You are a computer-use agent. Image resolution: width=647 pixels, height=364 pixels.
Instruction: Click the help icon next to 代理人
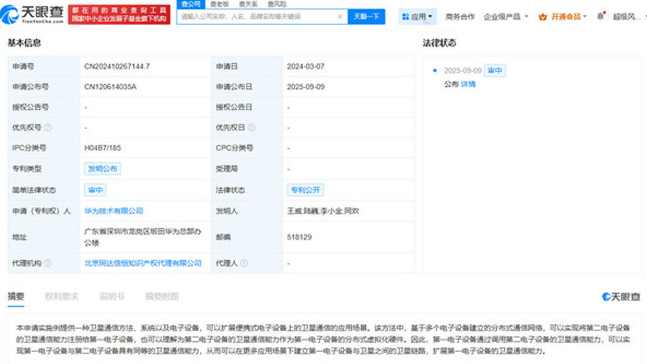point(244,263)
